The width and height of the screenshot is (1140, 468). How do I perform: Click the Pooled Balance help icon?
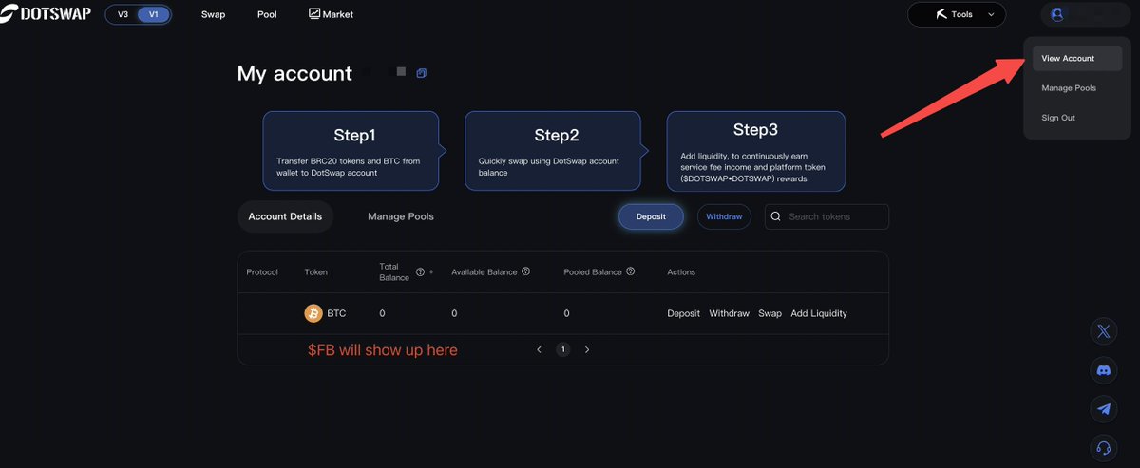pos(630,271)
